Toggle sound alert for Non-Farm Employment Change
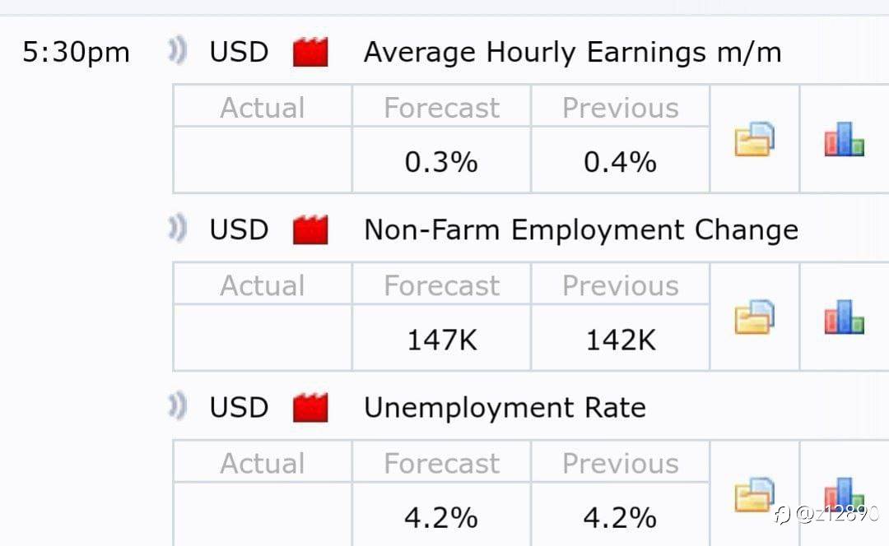 tap(177, 229)
